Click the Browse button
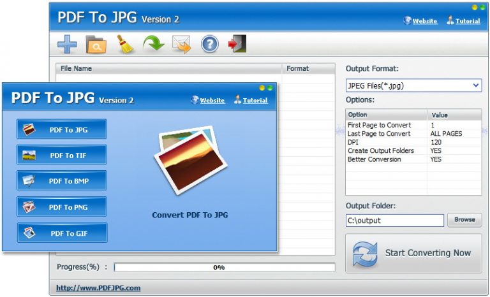Image resolution: width=490 pixels, height=297 pixels. tap(464, 220)
